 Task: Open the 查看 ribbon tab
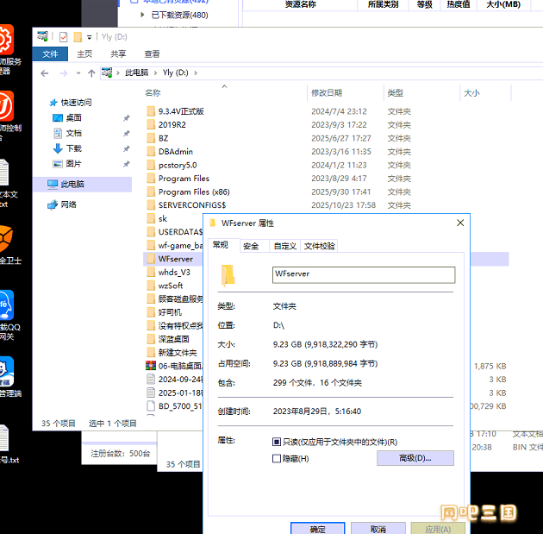(152, 53)
